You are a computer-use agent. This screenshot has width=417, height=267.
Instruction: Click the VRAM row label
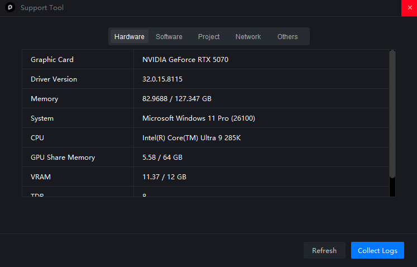pyautogui.click(x=41, y=177)
